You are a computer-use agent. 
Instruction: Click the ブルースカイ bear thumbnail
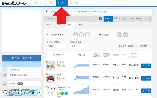[51, 91]
